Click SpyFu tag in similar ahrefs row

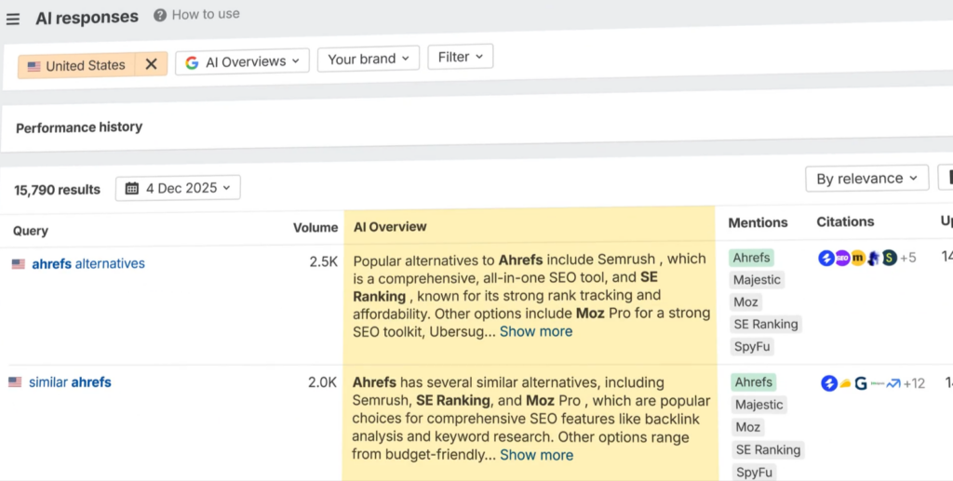(x=754, y=472)
